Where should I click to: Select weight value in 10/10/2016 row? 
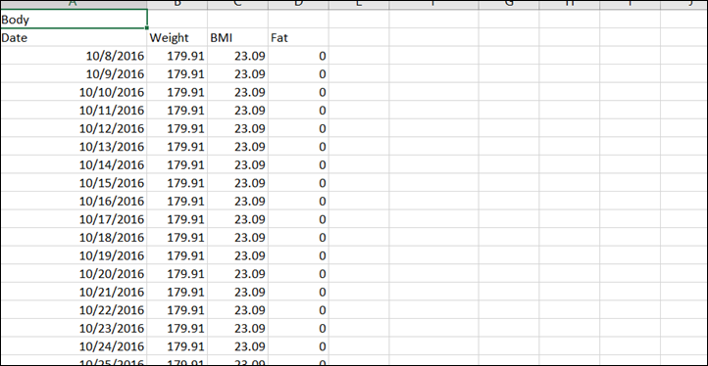[177, 92]
